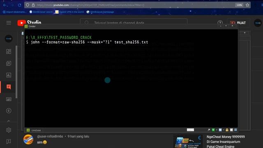The width and height of the screenshot is (263, 148).
Task: Click the green new console plus icon
Action: [213, 130]
